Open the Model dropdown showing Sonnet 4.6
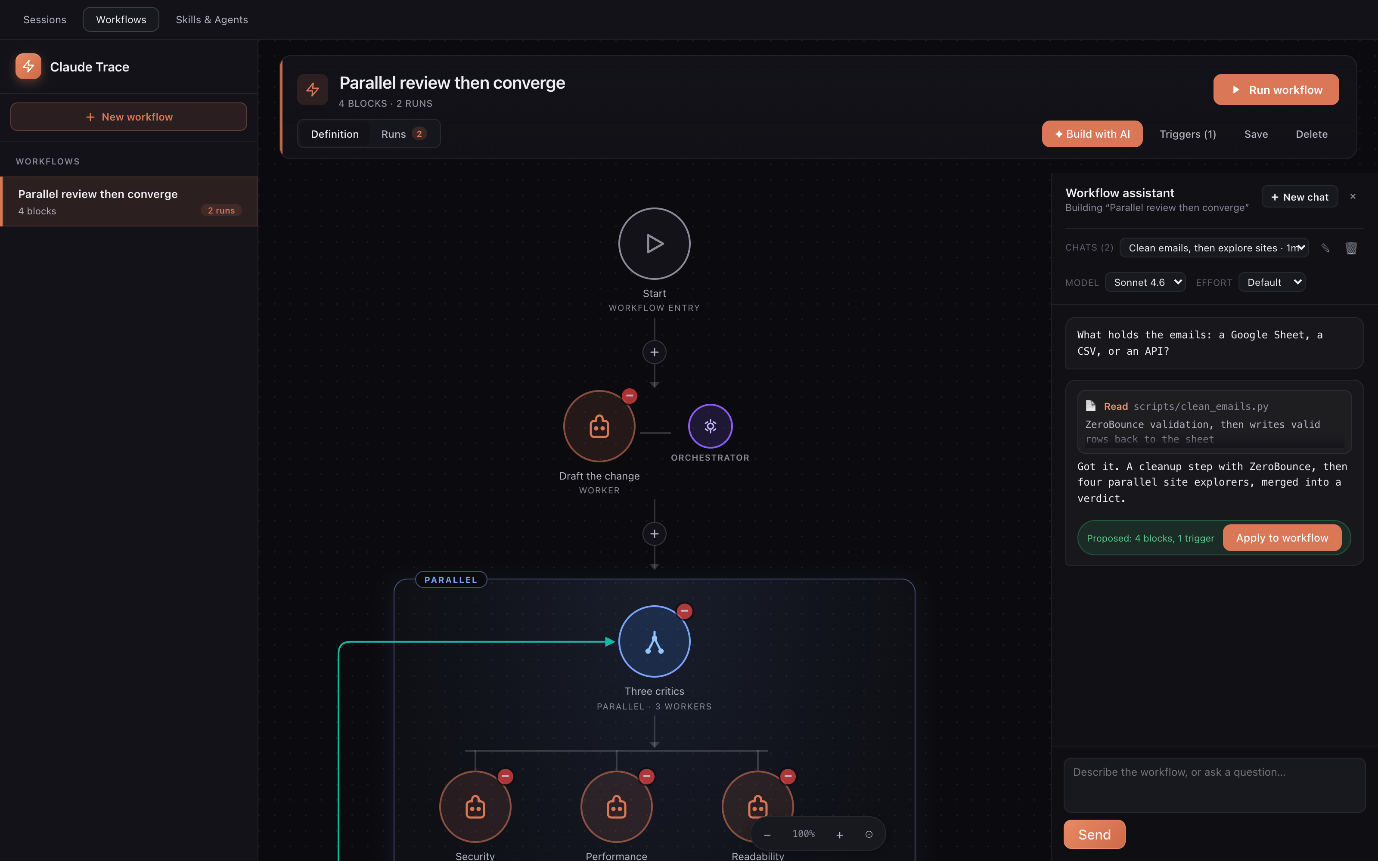Screen dimensions: 1378x861 1145,282
